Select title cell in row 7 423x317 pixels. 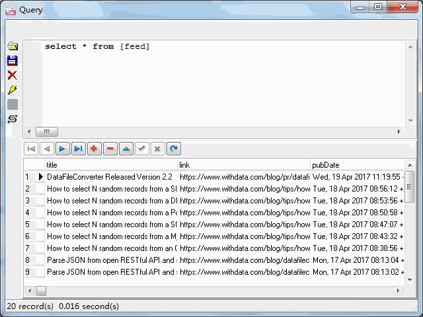[x=111, y=248]
